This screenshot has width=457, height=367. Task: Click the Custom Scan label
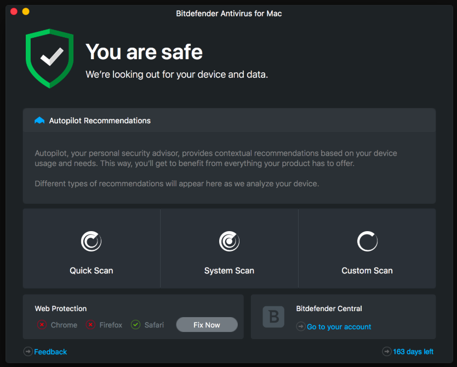[x=367, y=271]
